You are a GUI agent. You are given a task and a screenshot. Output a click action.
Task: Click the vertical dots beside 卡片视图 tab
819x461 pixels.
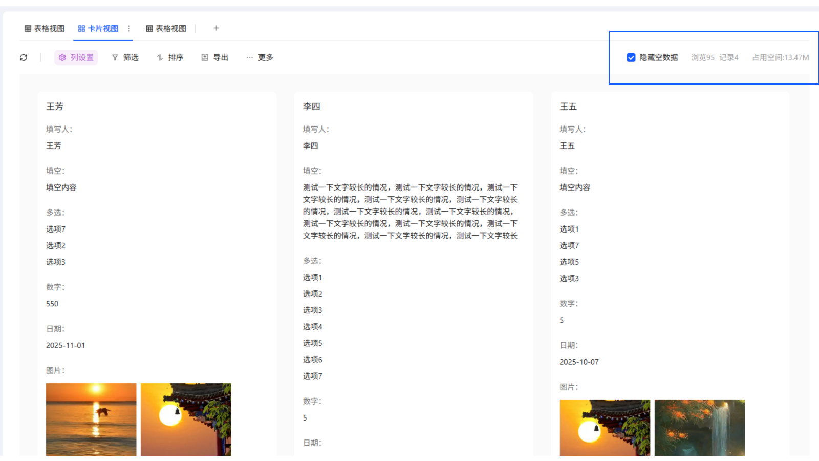point(130,28)
